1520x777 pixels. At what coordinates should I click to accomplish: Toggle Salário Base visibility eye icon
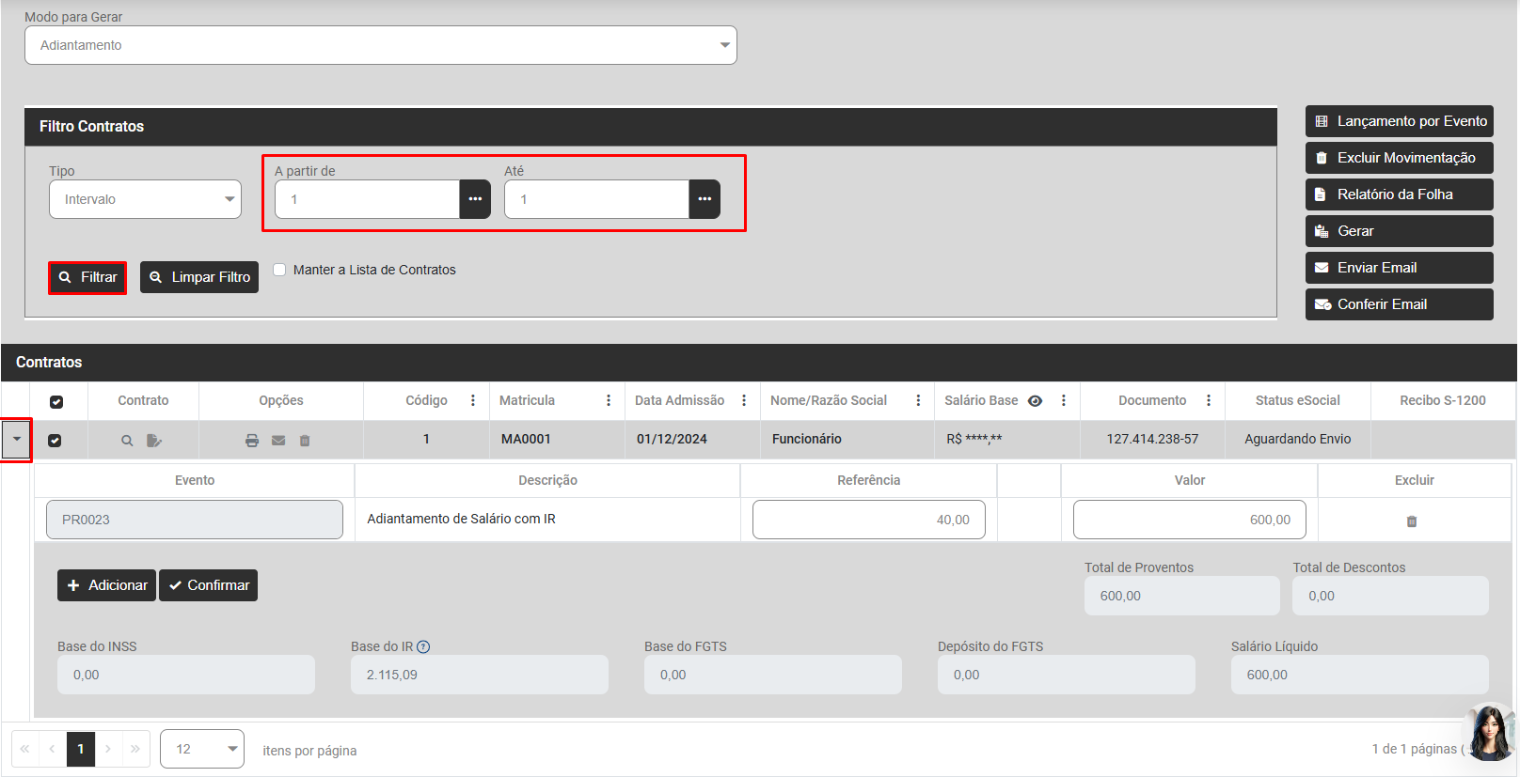click(x=1035, y=401)
